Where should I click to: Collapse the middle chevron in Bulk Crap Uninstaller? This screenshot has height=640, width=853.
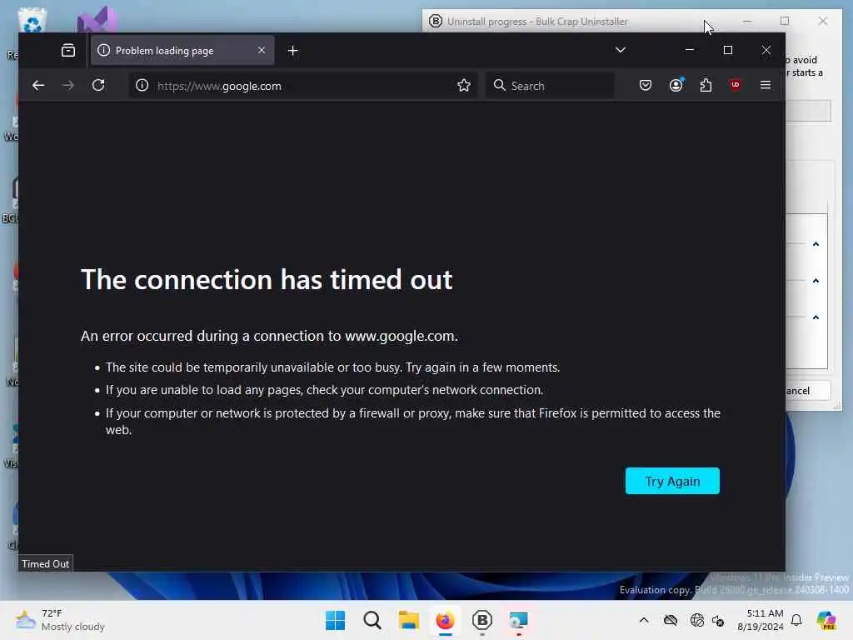click(816, 281)
